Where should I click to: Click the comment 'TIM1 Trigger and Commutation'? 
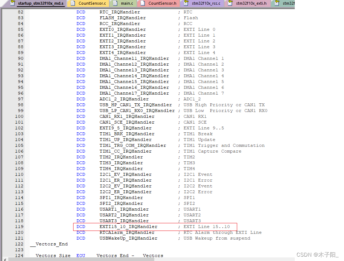[224, 145]
